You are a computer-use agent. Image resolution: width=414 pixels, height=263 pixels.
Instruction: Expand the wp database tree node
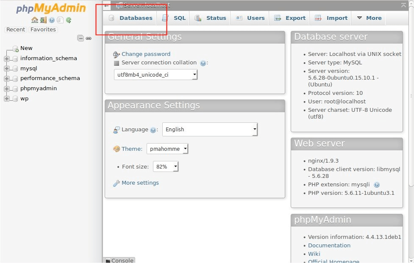coord(7,99)
